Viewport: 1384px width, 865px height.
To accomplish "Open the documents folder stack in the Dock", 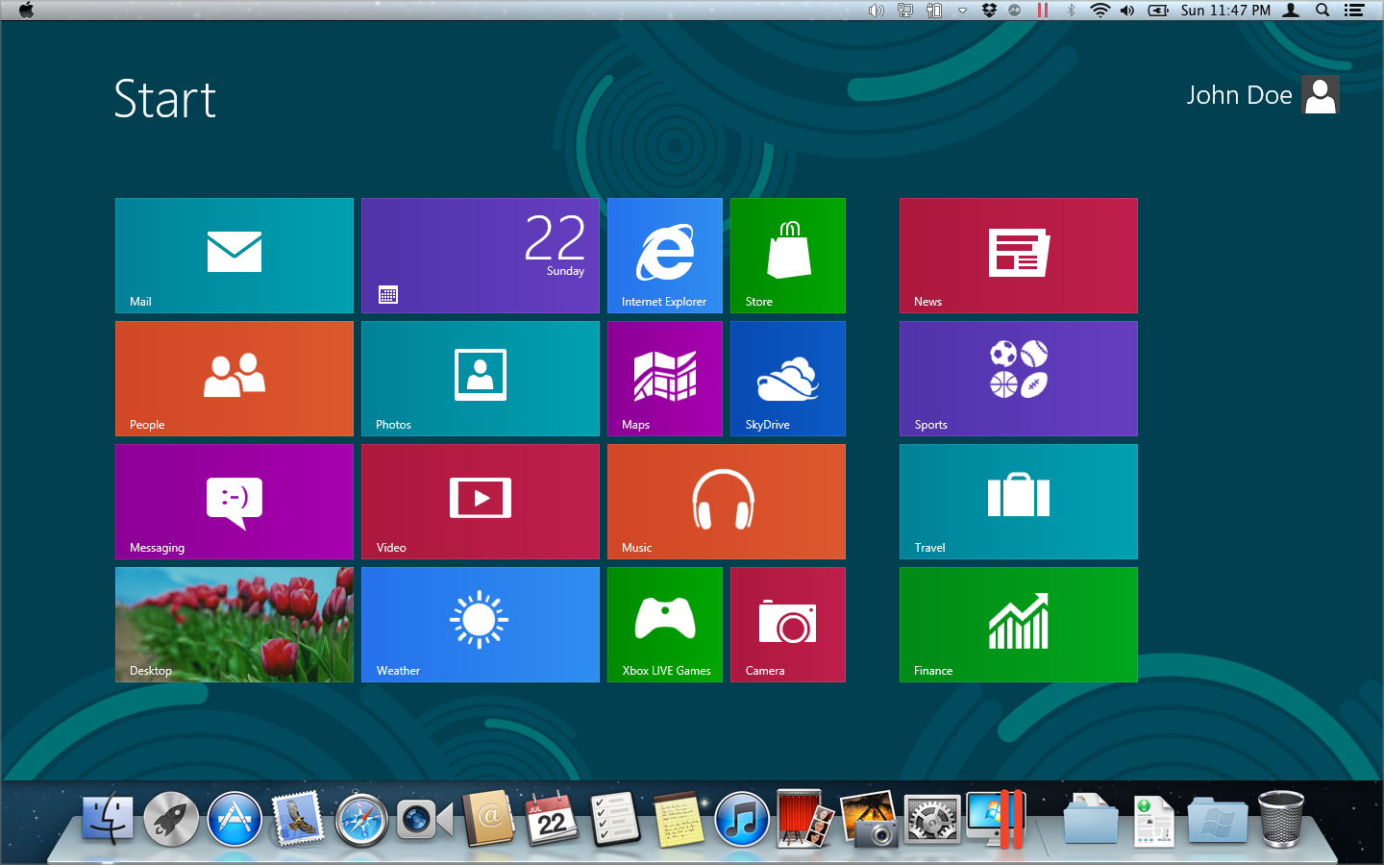I will point(1091,820).
